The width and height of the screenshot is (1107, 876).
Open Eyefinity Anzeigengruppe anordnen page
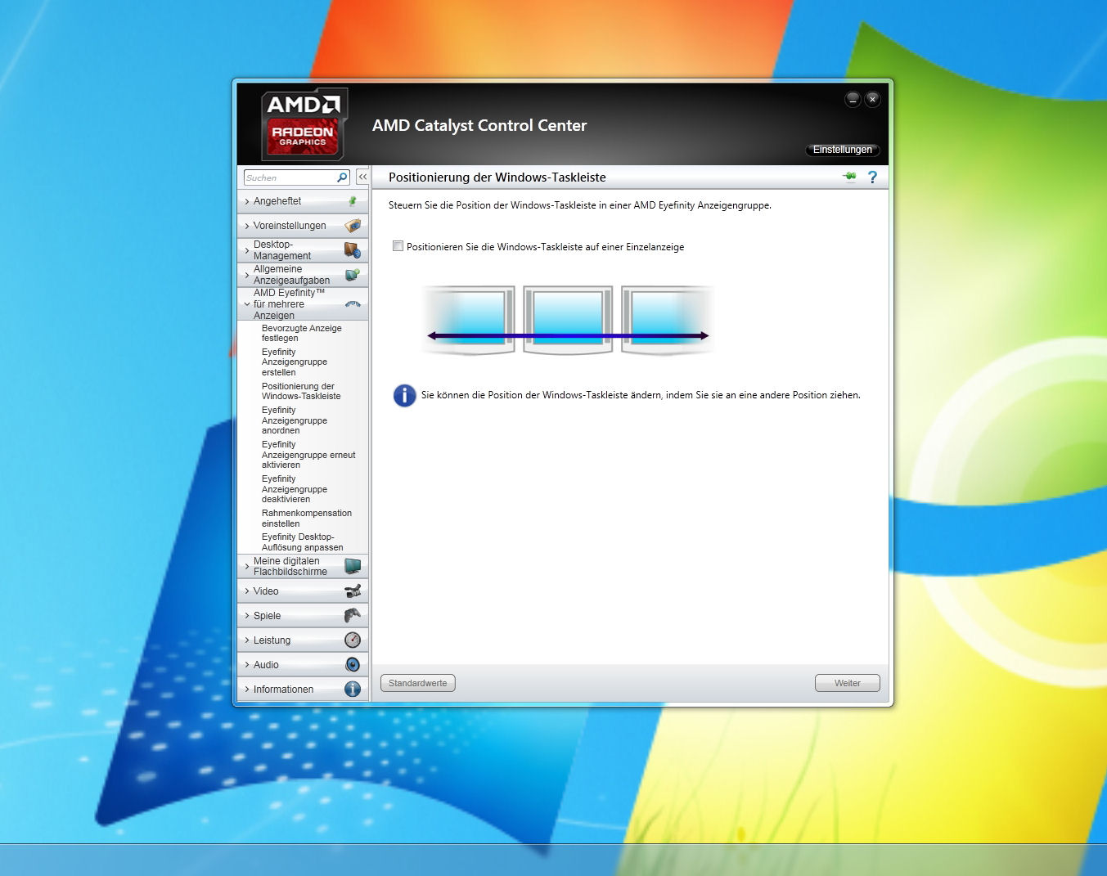click(x=295, y=420)
